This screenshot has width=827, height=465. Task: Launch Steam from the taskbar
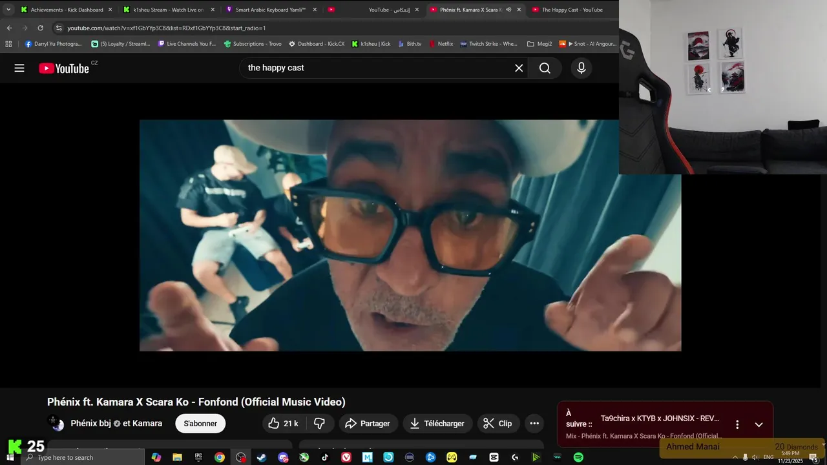(262, 457)
